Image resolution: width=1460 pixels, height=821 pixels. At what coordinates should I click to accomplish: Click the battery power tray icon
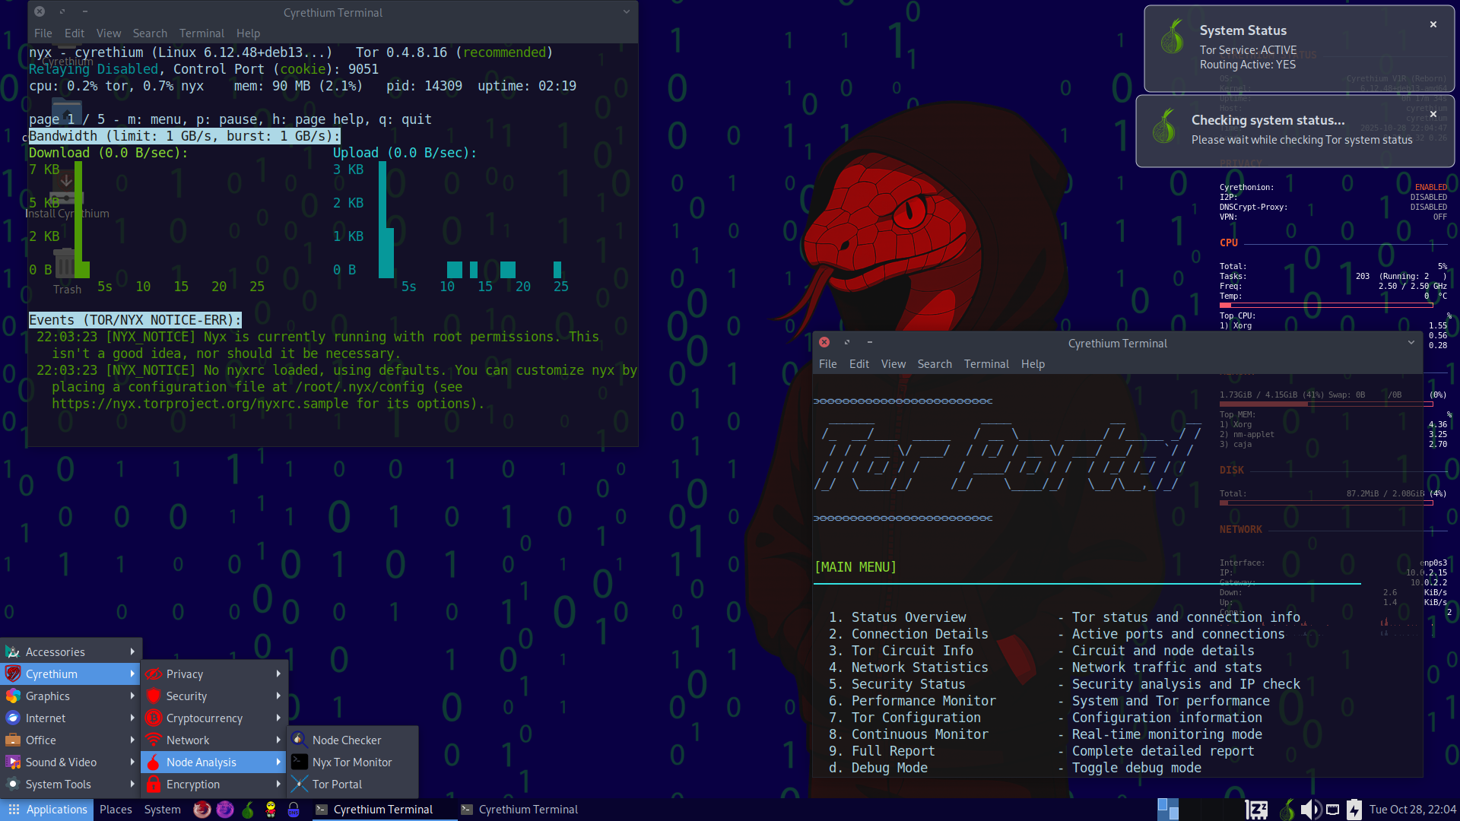(x=1354, y=810)
